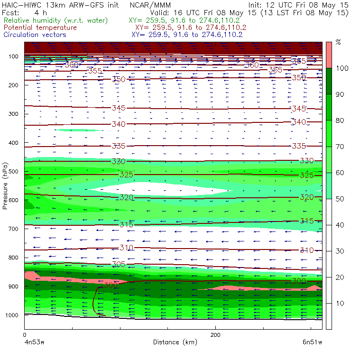Click the colorbar '70' tick label
351x351 pixels.
tap(340, 147)
